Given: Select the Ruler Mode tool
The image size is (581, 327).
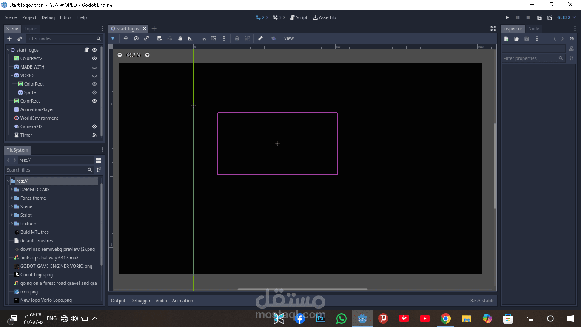Looking at the screenshot, I should [190, 38].
